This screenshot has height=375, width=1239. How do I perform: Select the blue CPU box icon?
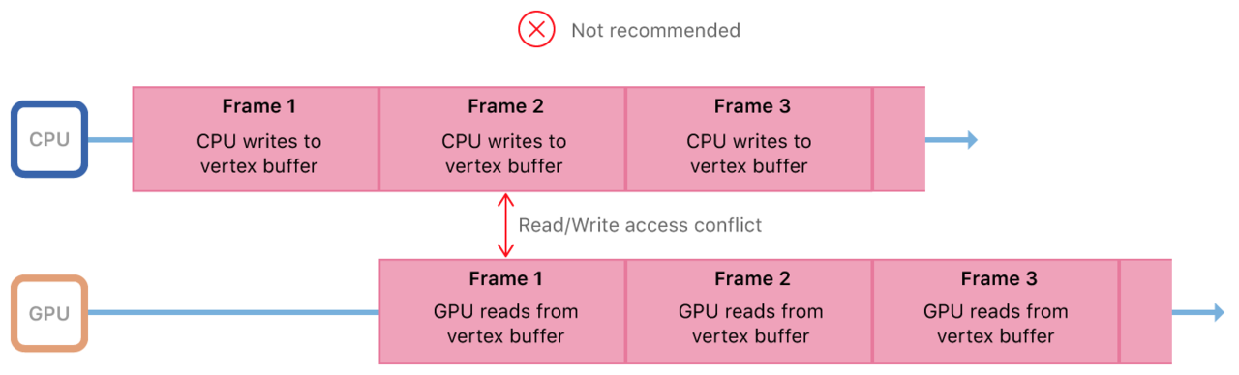49,139
